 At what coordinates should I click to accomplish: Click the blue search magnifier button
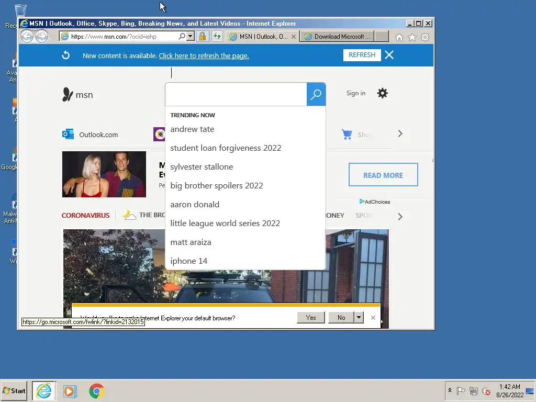pos(316,94)
